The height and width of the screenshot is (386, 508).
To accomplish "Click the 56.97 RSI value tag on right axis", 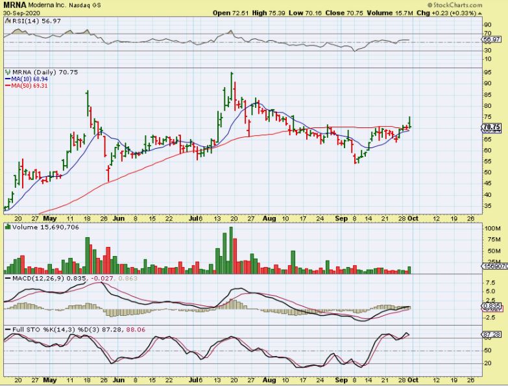I will pos(492,39).
